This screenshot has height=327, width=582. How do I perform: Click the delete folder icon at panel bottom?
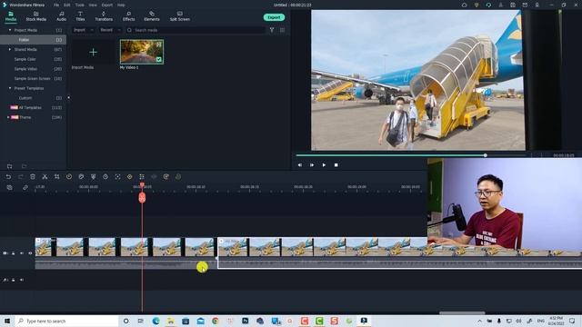click(24, 166)
